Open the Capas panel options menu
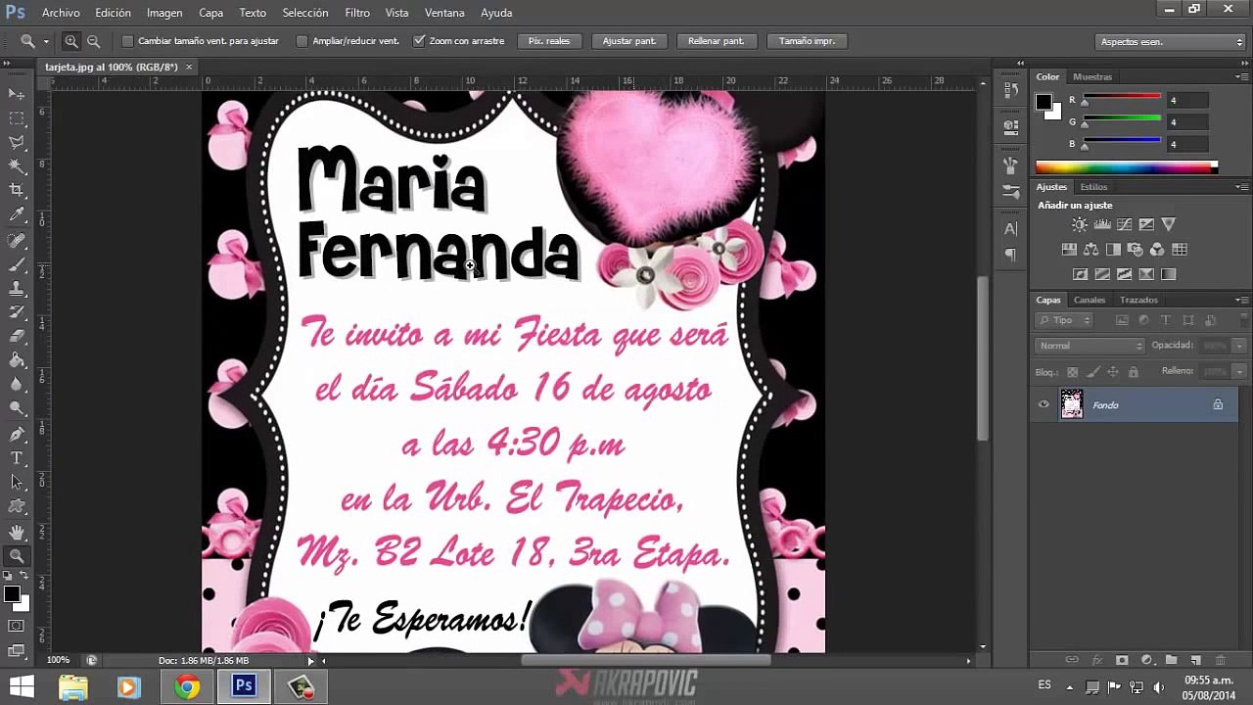Viewport: 1253px width, 705px height. tap(1241, 300)
